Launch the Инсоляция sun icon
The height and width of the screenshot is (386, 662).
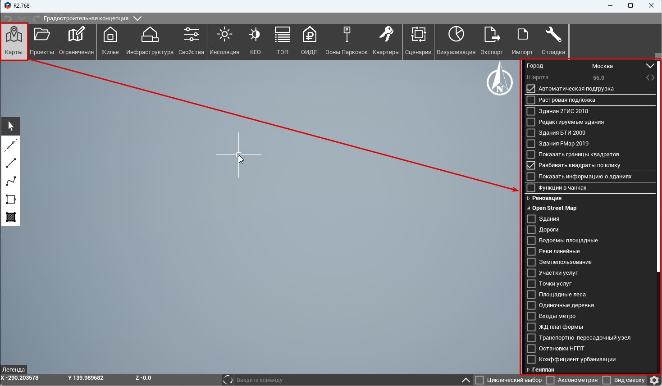click(224, 35)
